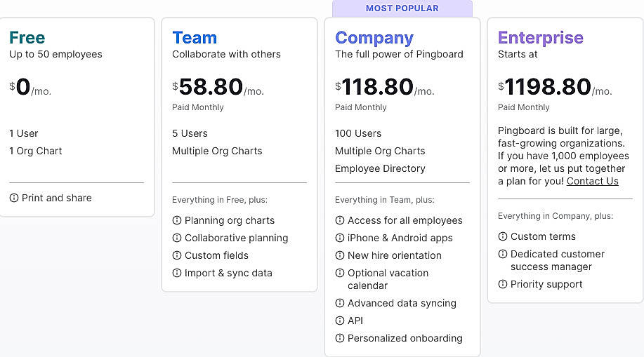Click 'Employee Directory' in Company plan
The height and width of the screenshot is (357, 644).
click(x=380, y=168)
